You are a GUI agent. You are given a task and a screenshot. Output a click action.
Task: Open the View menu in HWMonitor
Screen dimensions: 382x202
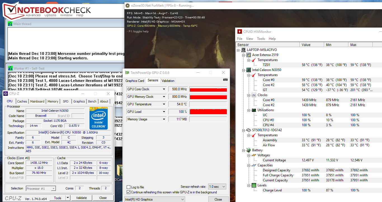click(250, 39)
